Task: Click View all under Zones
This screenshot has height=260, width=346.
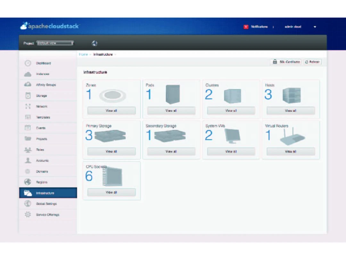Action: coord(111,111)
